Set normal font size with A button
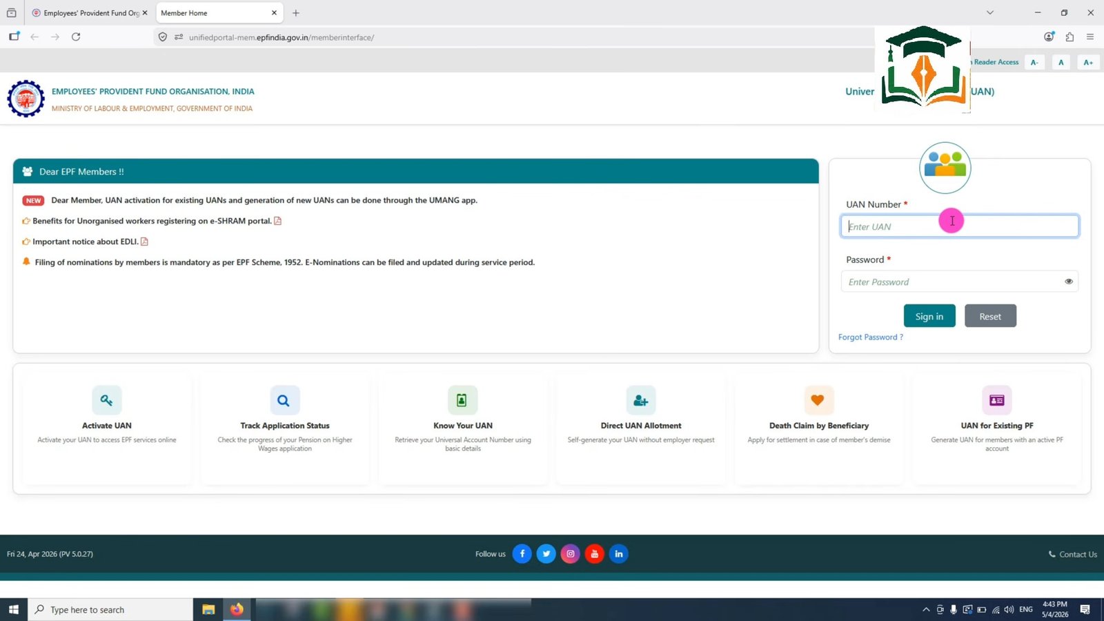1104x621 pixels. click(1061, 62)
